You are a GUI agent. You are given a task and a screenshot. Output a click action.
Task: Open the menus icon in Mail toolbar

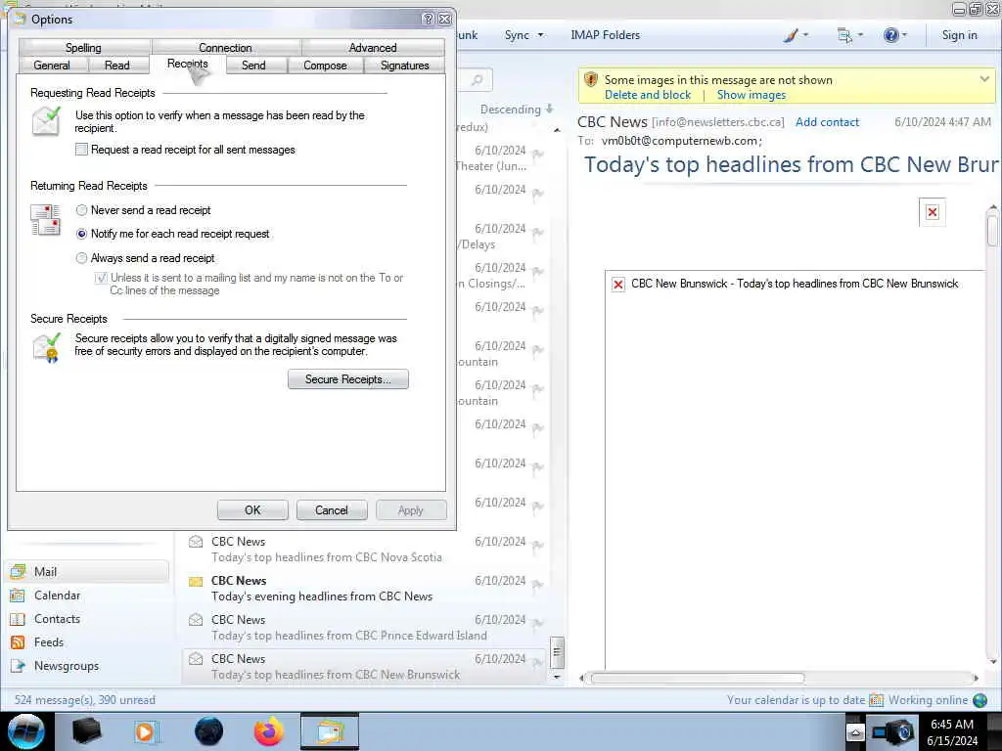point(844,35)
